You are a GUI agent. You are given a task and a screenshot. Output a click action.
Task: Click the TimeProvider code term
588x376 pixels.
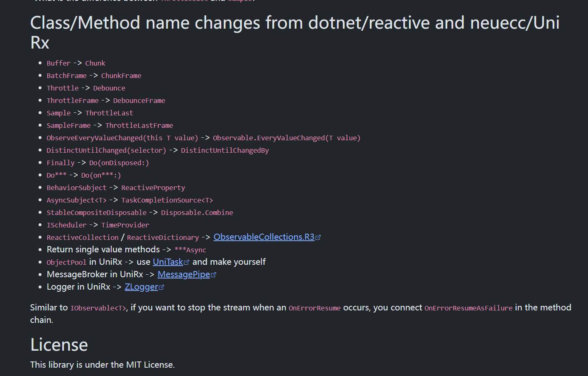(125, 225)
